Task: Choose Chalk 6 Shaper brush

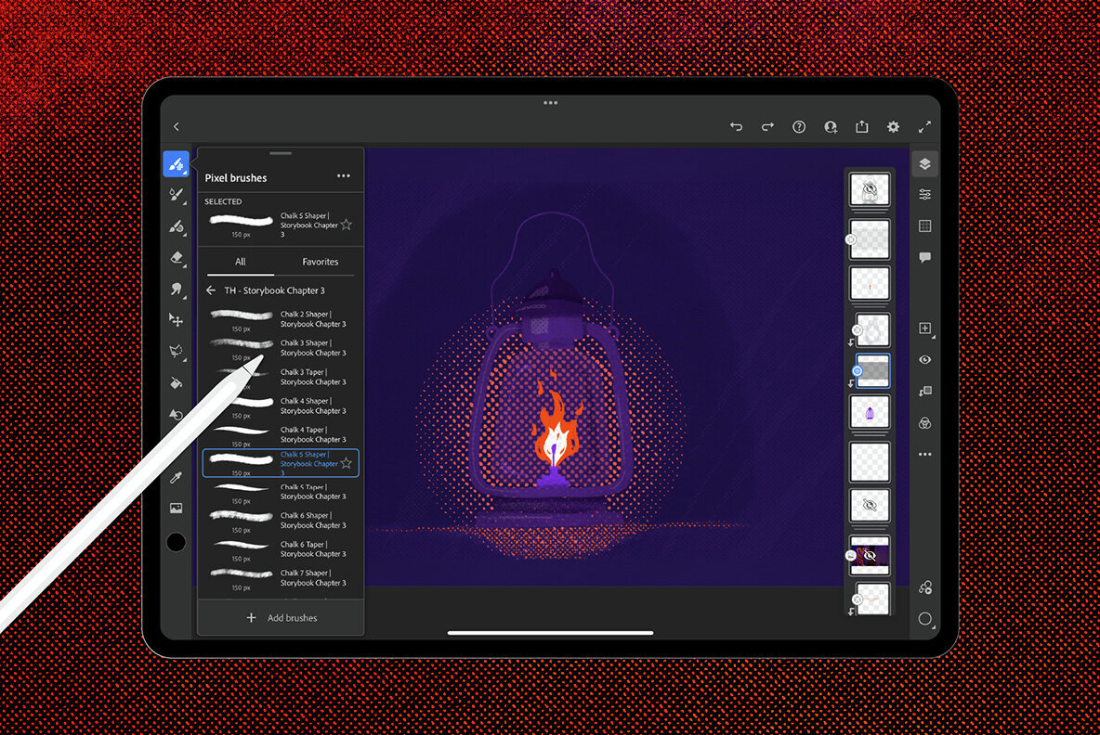Action: 279,520
